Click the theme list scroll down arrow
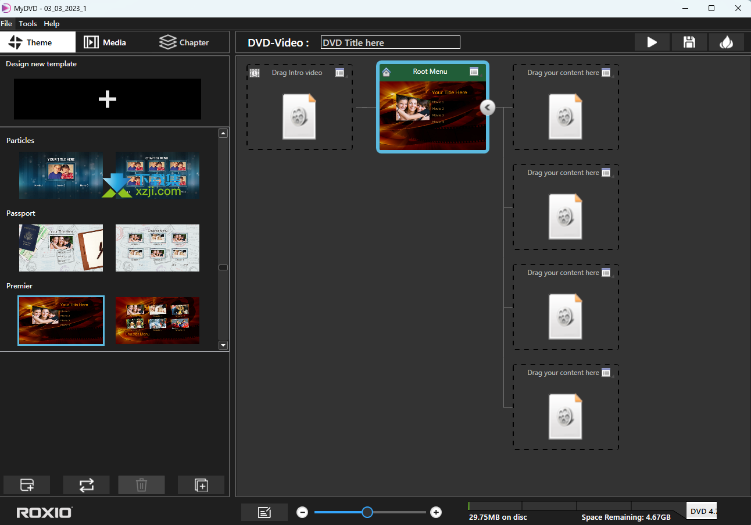Screen dimensions: 751x525 tap(223, 345)
